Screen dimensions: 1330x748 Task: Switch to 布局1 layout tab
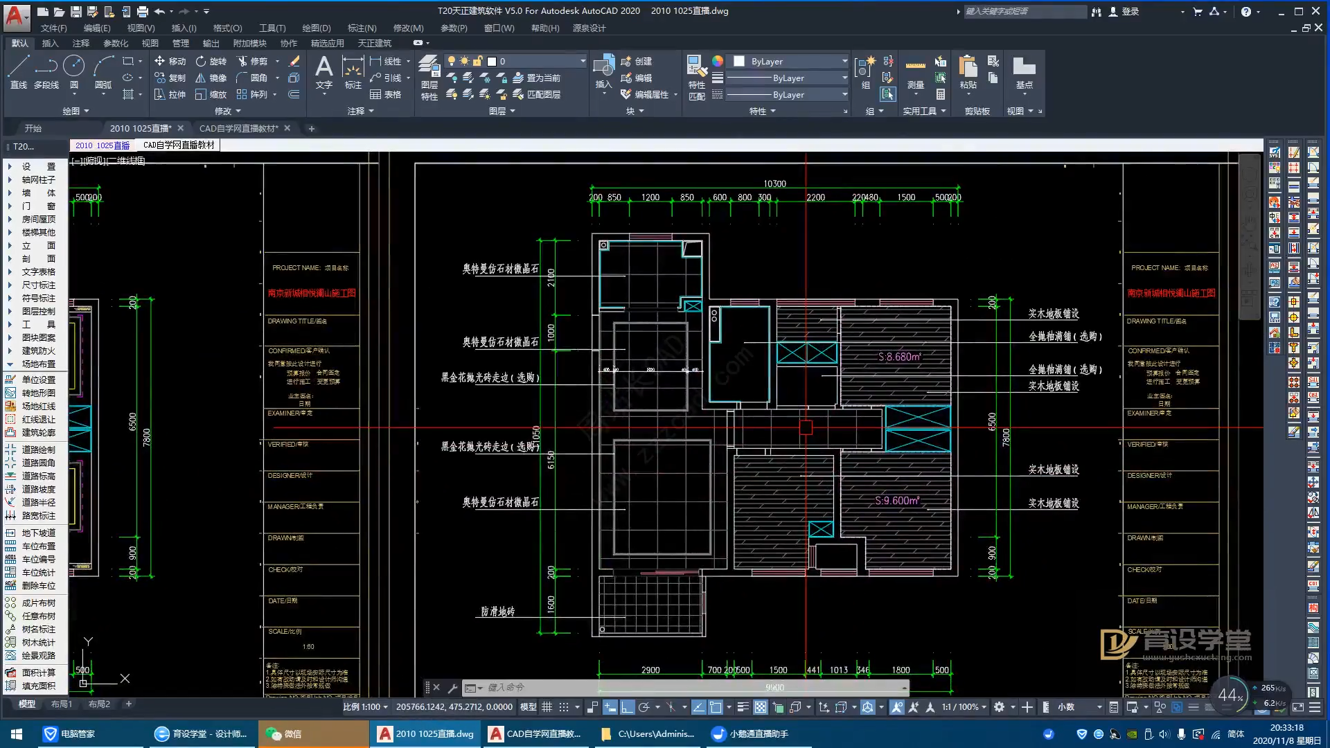point(62,704)
